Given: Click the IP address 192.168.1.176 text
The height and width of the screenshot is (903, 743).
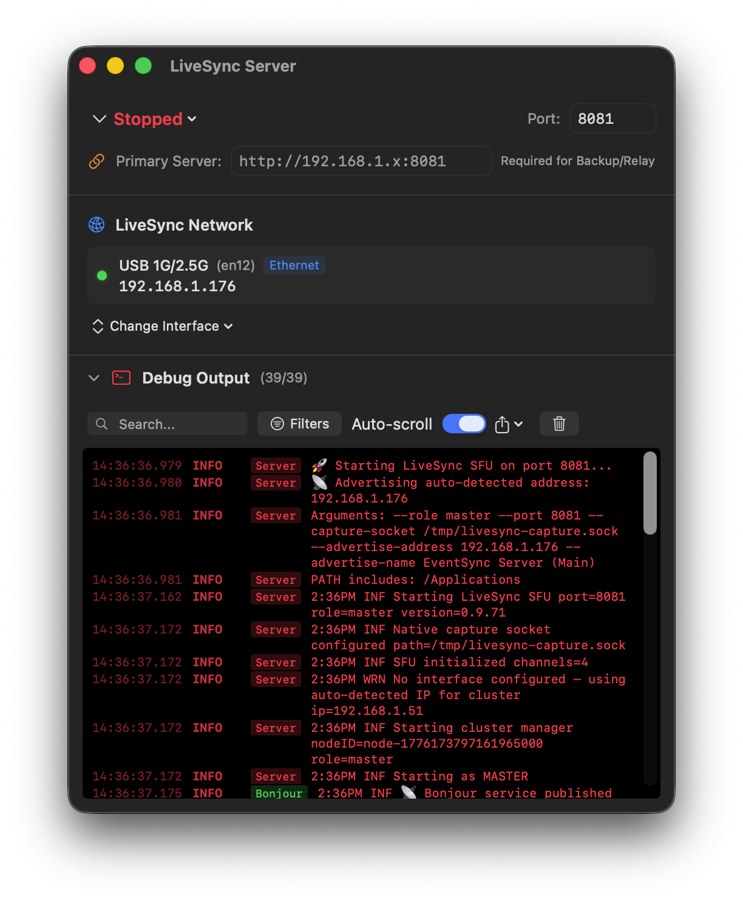Looking at the screenshot, I should (x=177, y=286).
